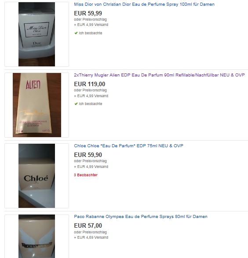Viewport: 248px width, 258px height.
Task: Select the EUR 57,00 Olympea price
Action: [88, 225]
